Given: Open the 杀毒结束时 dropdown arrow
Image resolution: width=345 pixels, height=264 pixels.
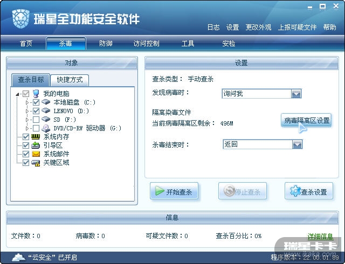Looking at the screenshot, I should click(297, 144).
